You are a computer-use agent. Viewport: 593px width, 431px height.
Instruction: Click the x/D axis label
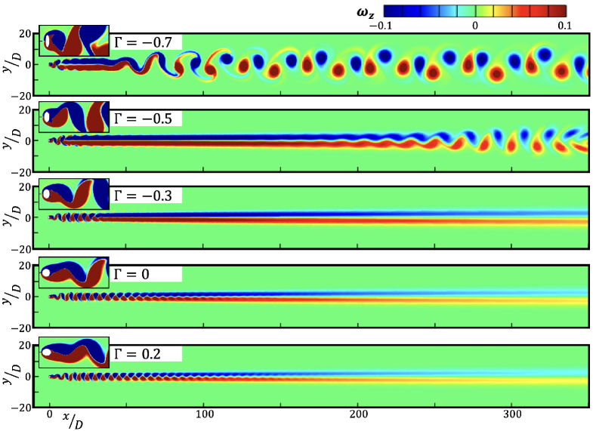point(73,420)
